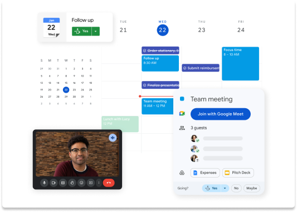Select date 29 in the mini calendar

pos(66,97)
